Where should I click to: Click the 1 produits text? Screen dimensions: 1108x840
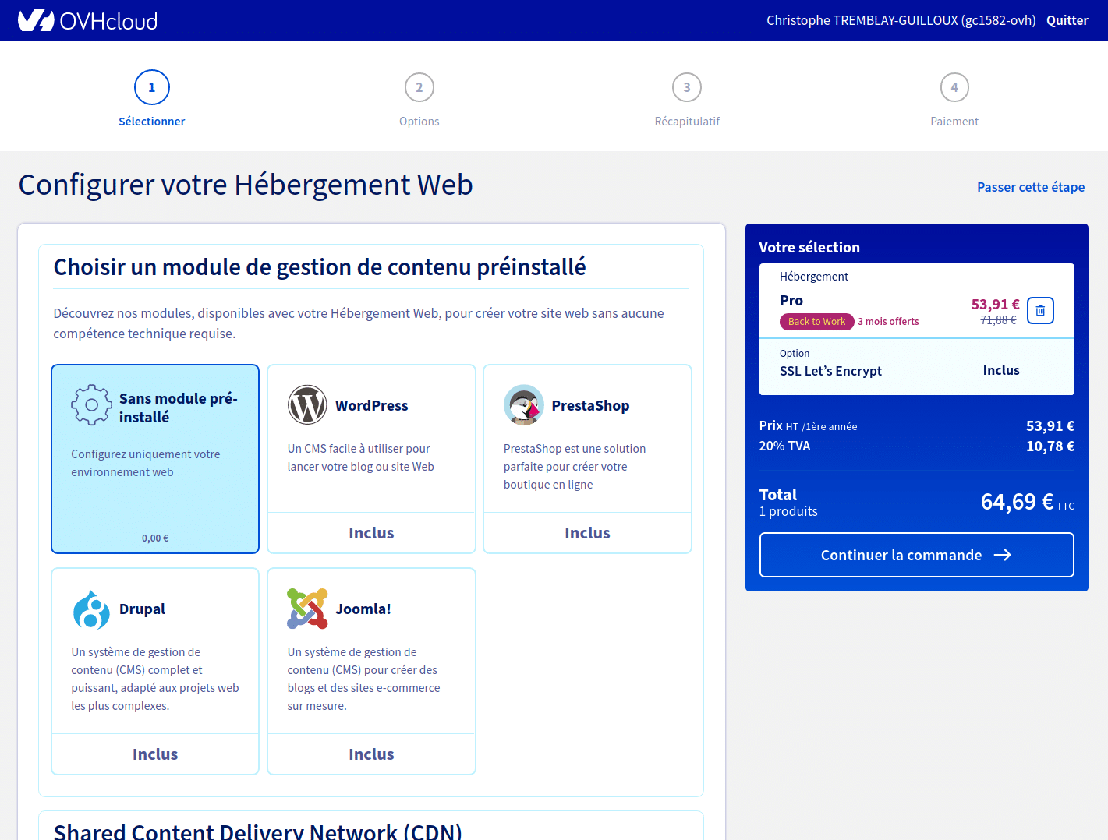point(788,511)
